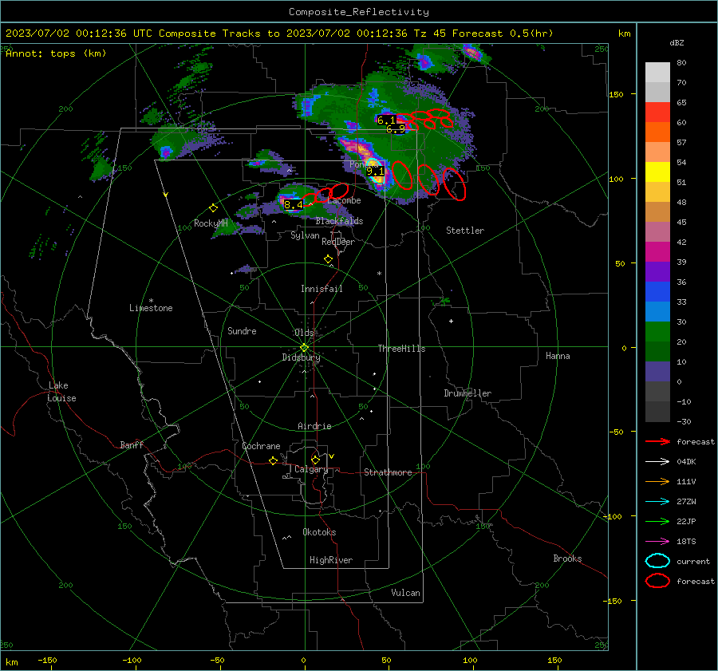This screenshot has height=671, width=718.
Task: Click the Sundre label
Action: [x=242, y=330]
